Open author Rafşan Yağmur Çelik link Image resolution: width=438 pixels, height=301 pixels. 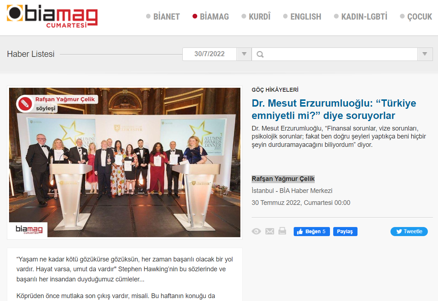(x=283, y=179)
